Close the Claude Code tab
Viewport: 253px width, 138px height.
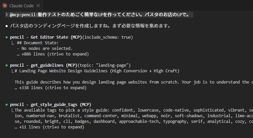38,6
